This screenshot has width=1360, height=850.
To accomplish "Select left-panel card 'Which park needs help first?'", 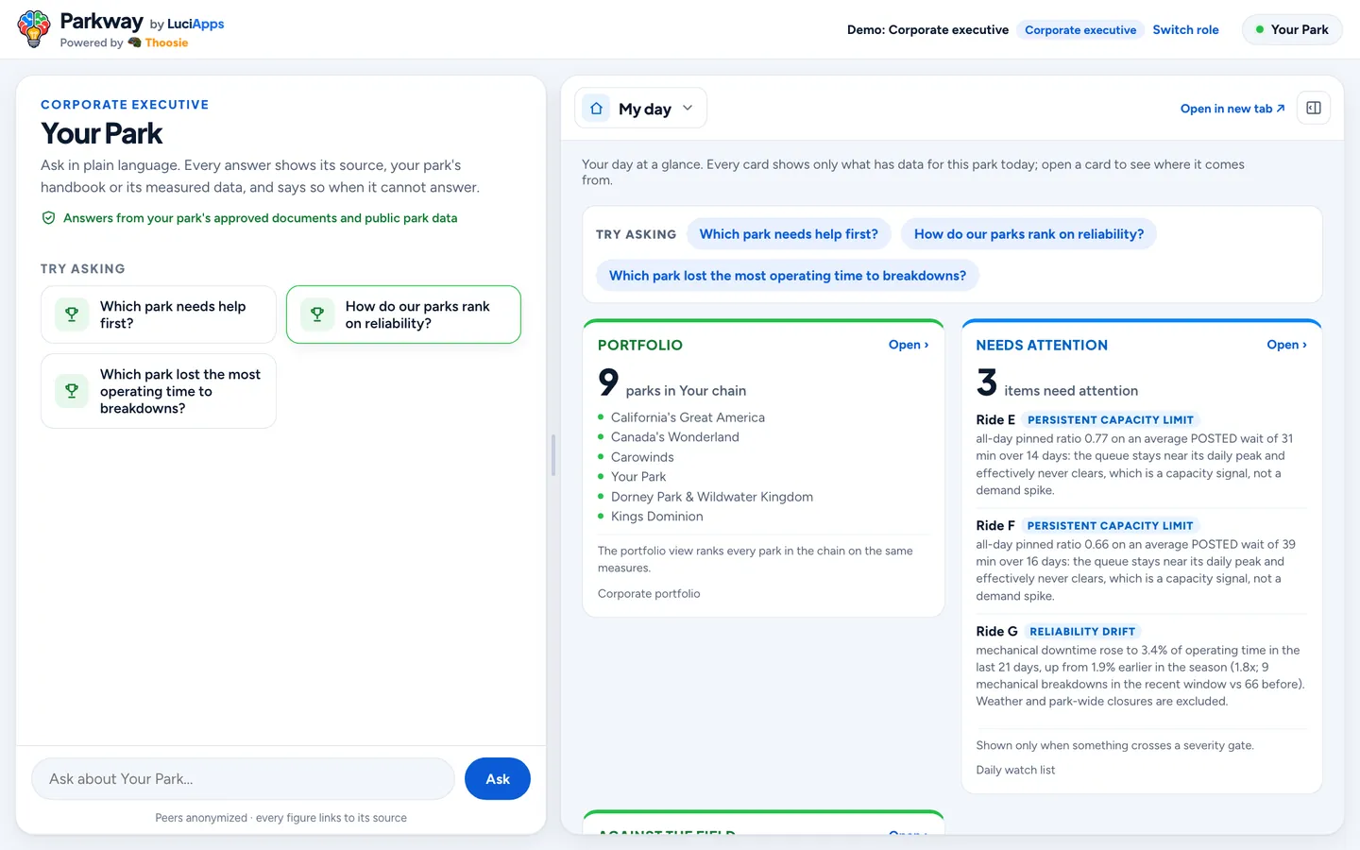I will pos(159,314).
